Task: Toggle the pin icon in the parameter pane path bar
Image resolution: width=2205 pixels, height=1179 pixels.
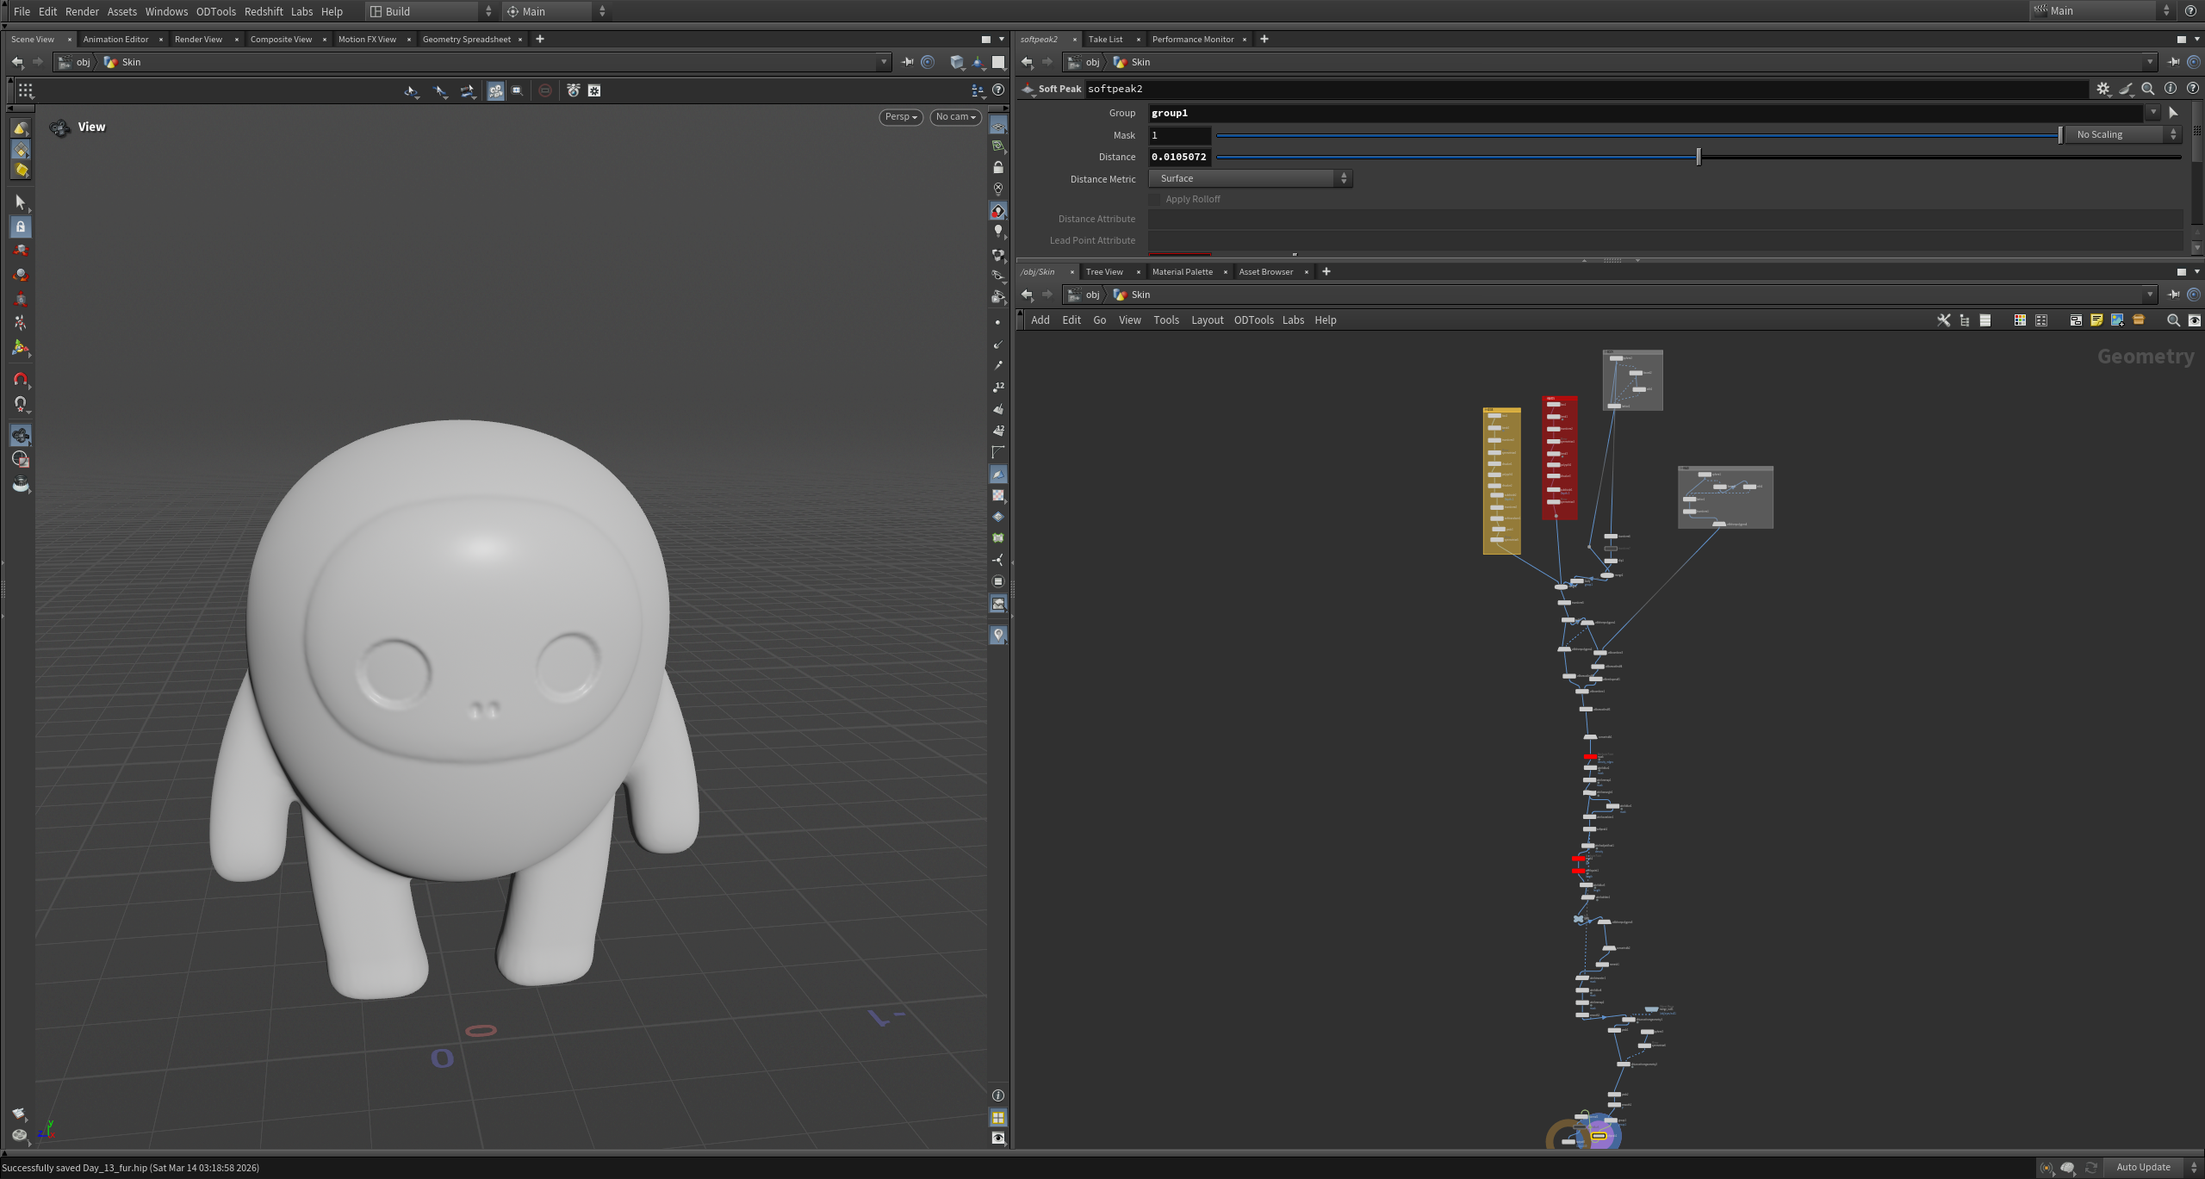Action: coord(2173,62)
